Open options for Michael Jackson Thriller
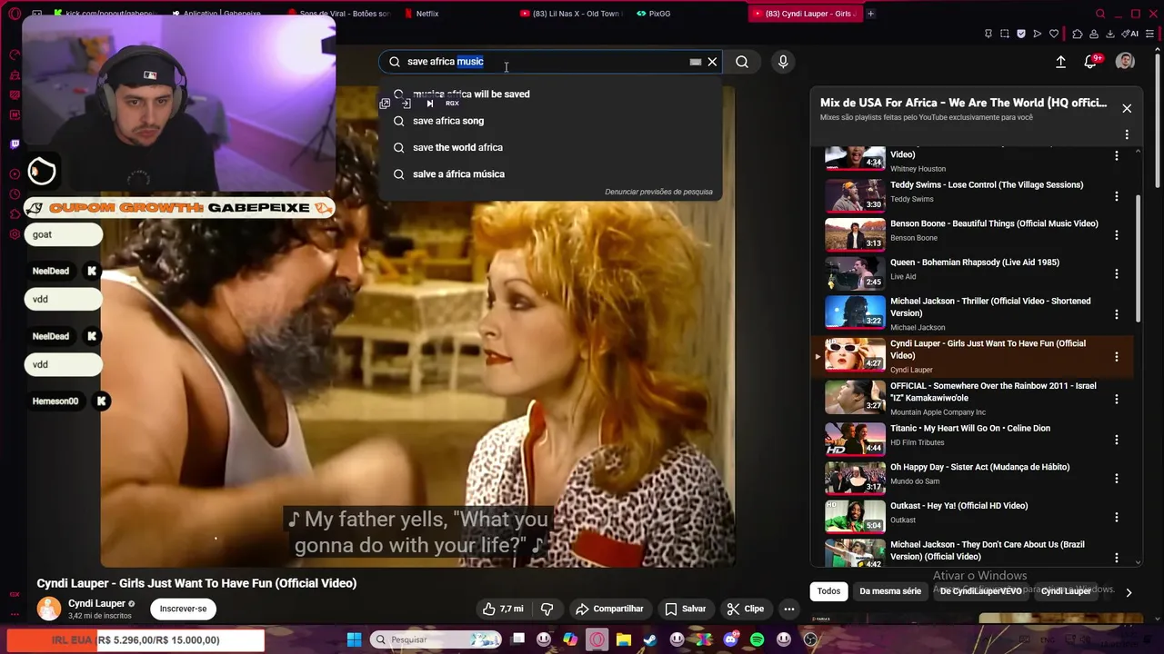1164x654 pixels. 1117,314
